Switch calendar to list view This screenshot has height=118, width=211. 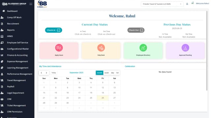[117, 73]
